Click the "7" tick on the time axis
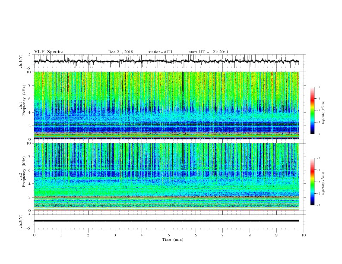The width and height of the screenshot is (342, 264). coord(223,235)
